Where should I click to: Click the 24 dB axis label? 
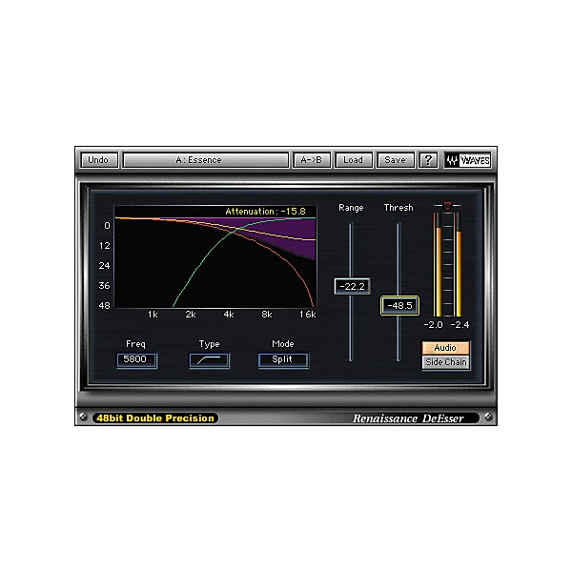click(104, 266)
